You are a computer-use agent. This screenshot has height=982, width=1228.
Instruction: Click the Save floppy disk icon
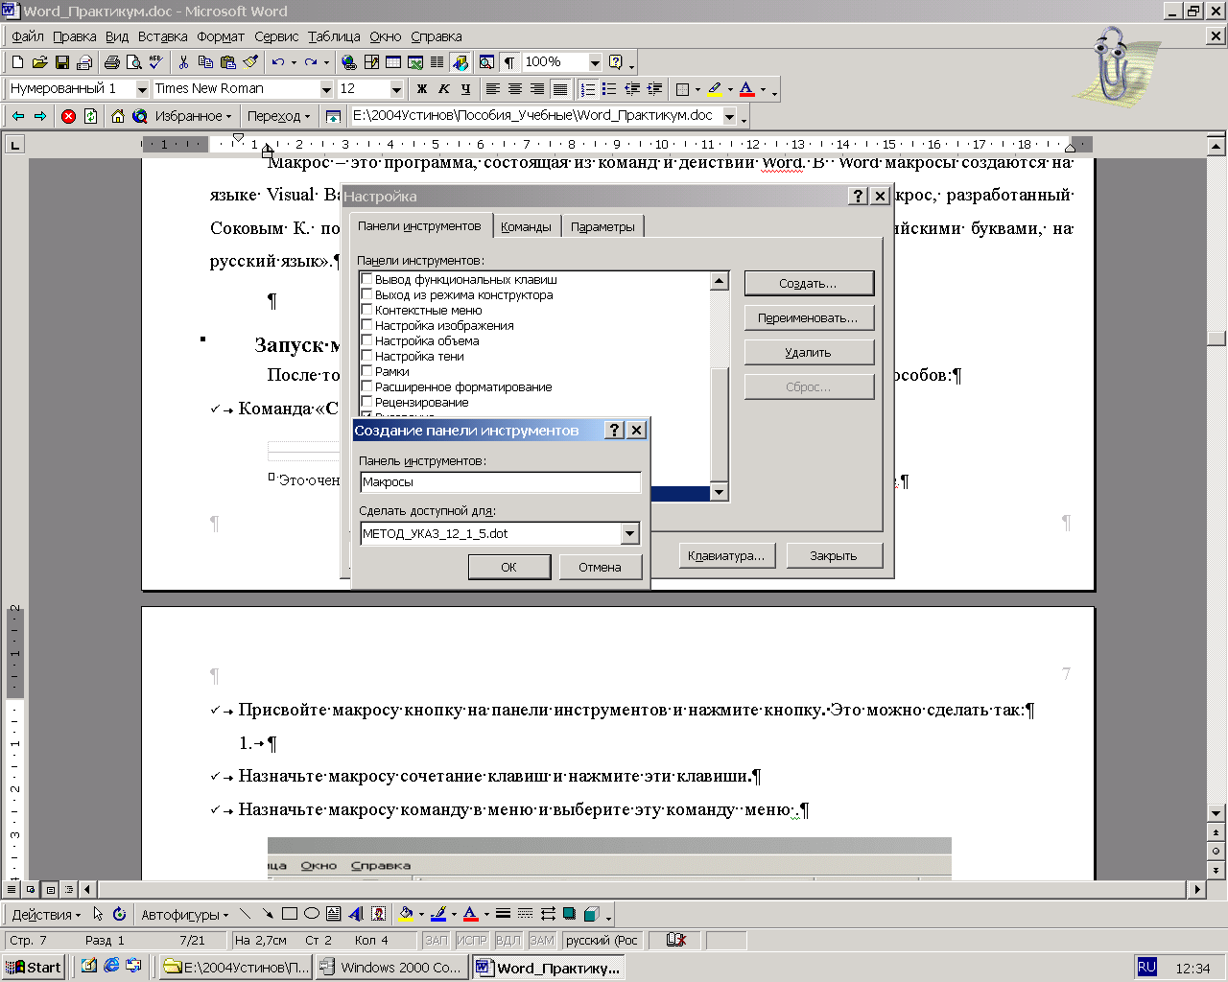[62, 62]
